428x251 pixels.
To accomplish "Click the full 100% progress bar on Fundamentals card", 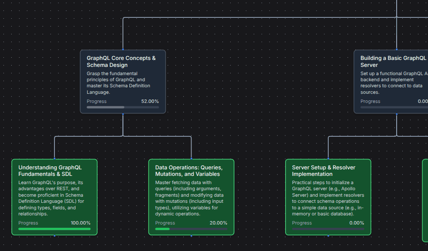I will point(54,228).
